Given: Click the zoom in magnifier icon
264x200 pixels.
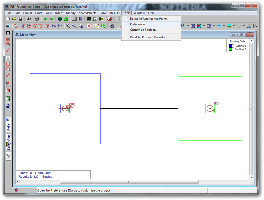Looking at the screenshot, I should (x=68, y=26).
